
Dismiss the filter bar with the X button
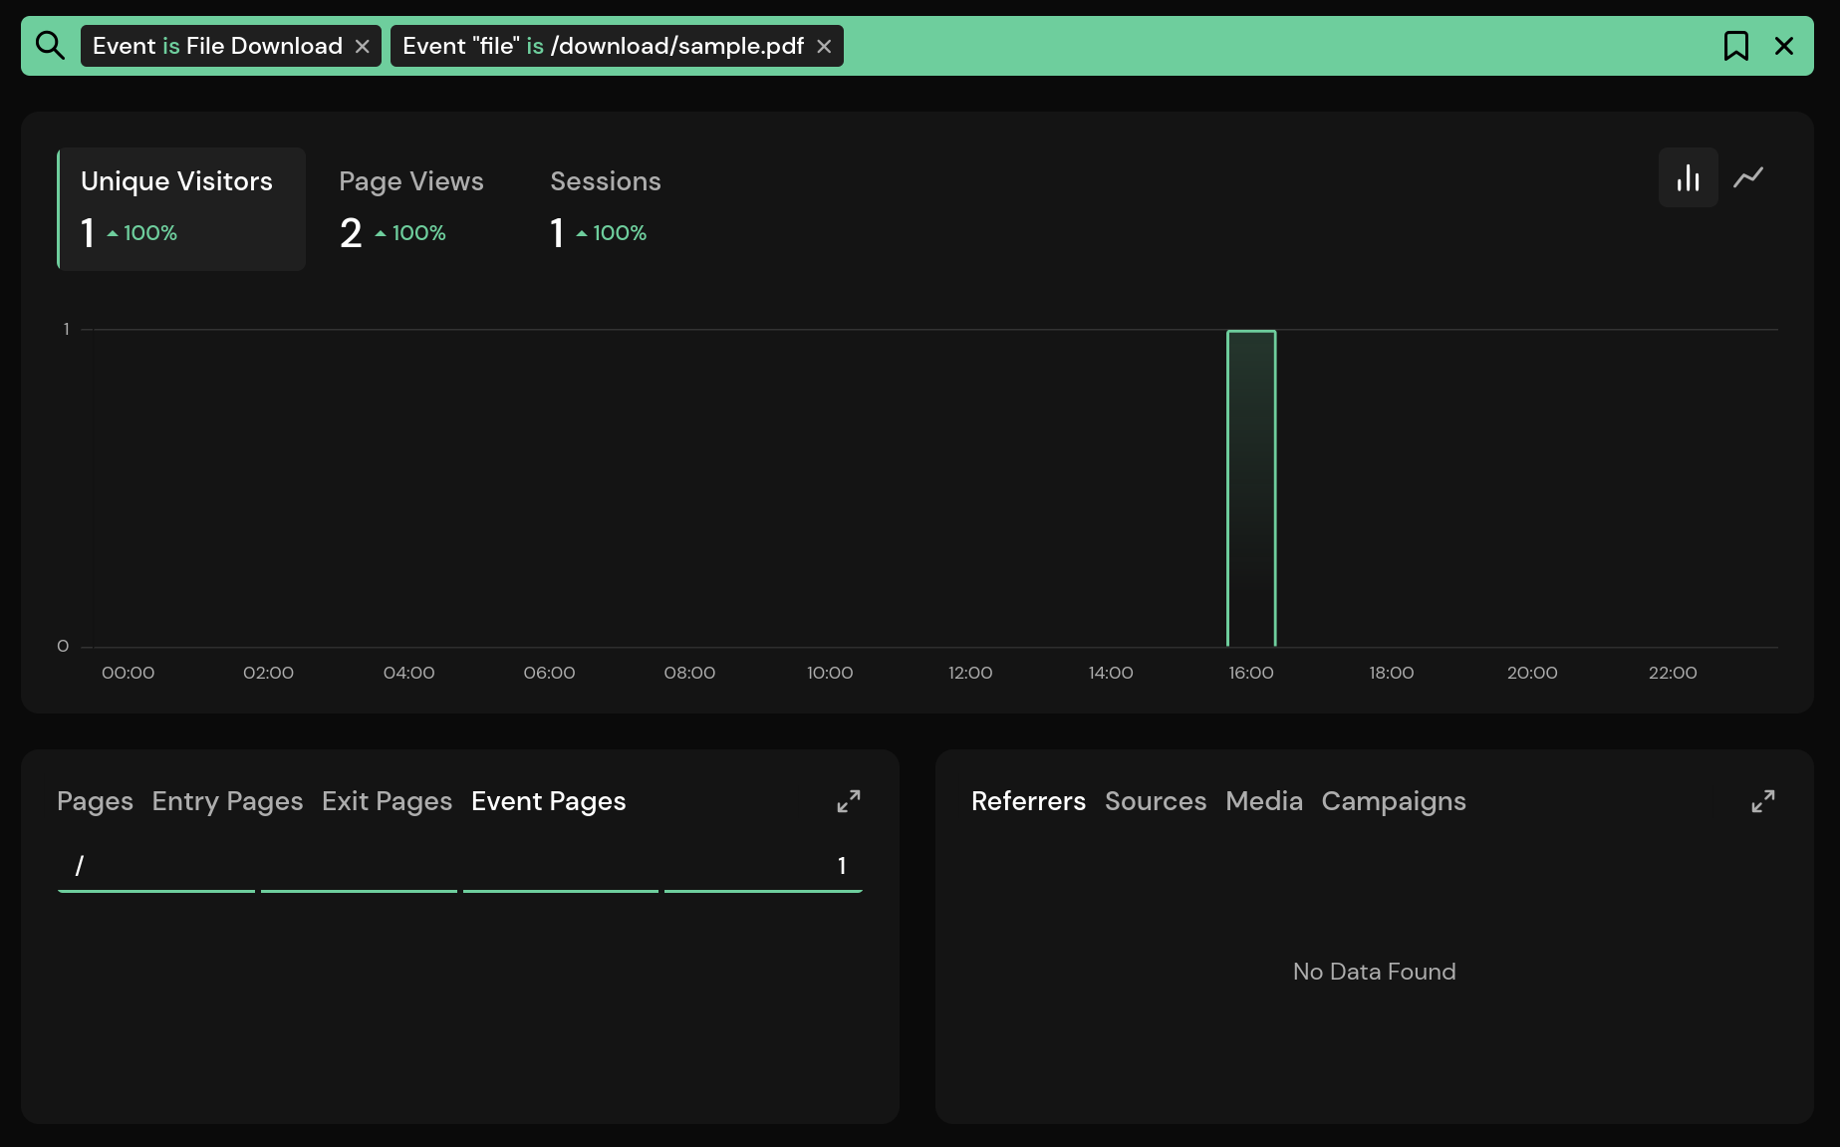(1784, 45)
